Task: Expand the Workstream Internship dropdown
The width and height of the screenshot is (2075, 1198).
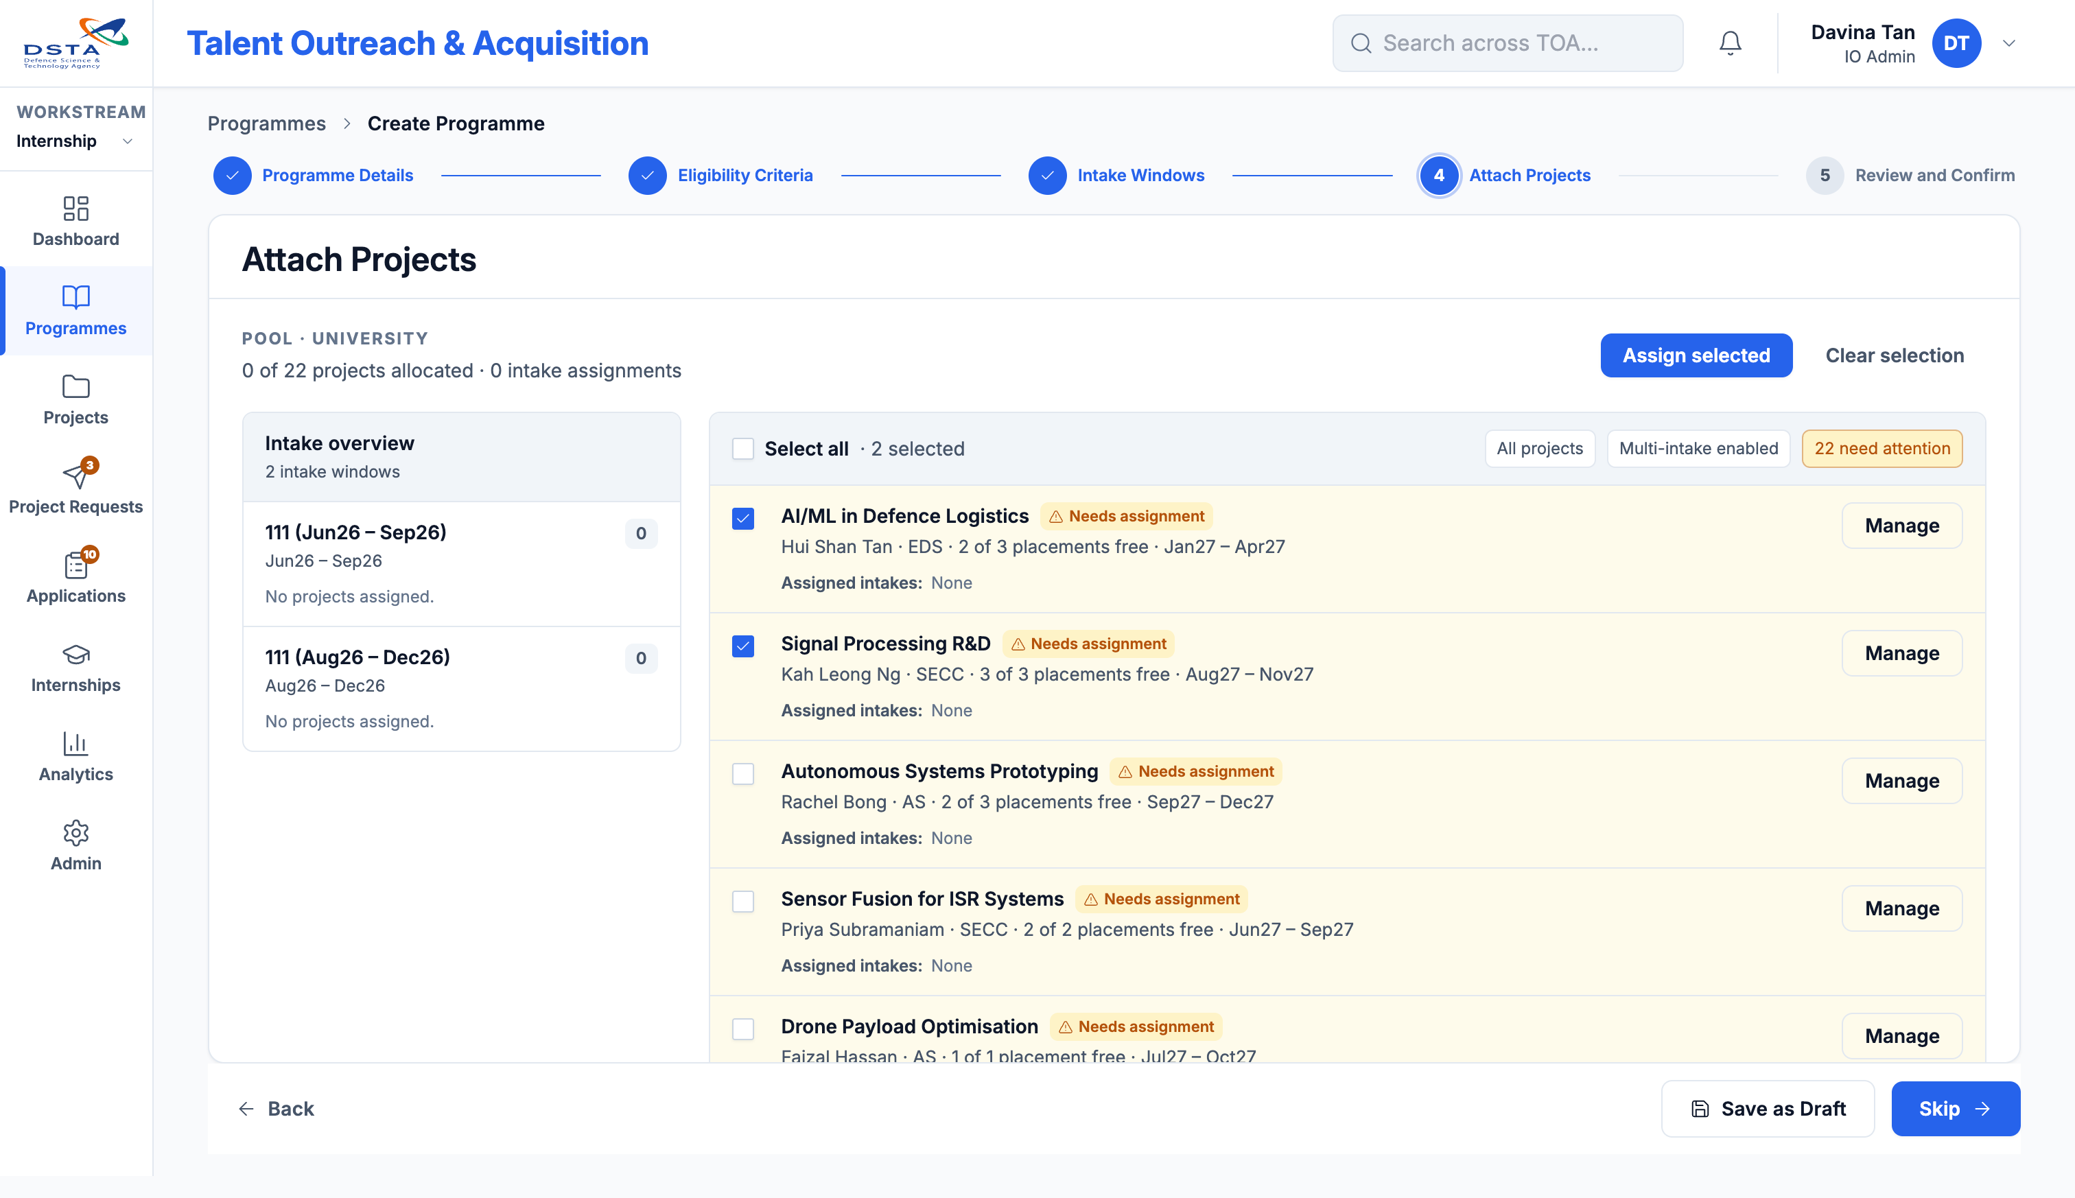Action: coord(75,141)
